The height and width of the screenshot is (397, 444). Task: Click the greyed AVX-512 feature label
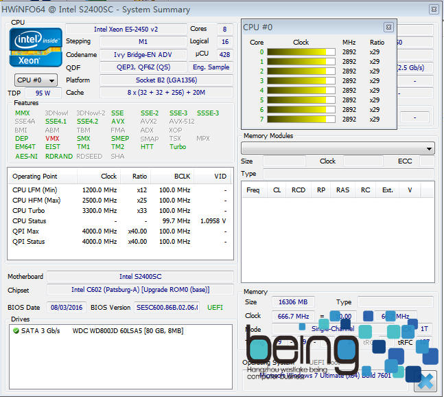tap(182, 122)
